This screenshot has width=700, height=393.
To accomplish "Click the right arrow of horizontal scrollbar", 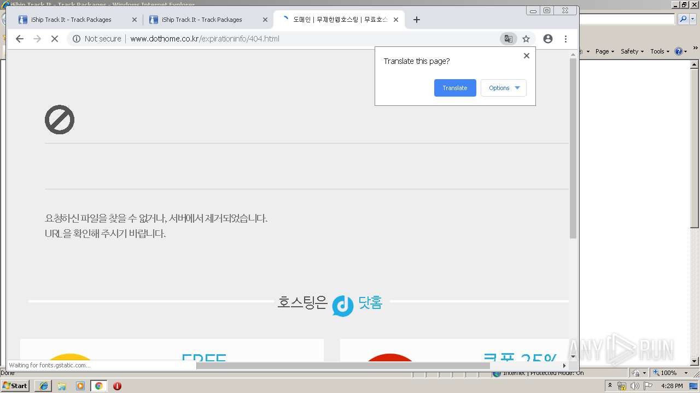I will (564, 366).
